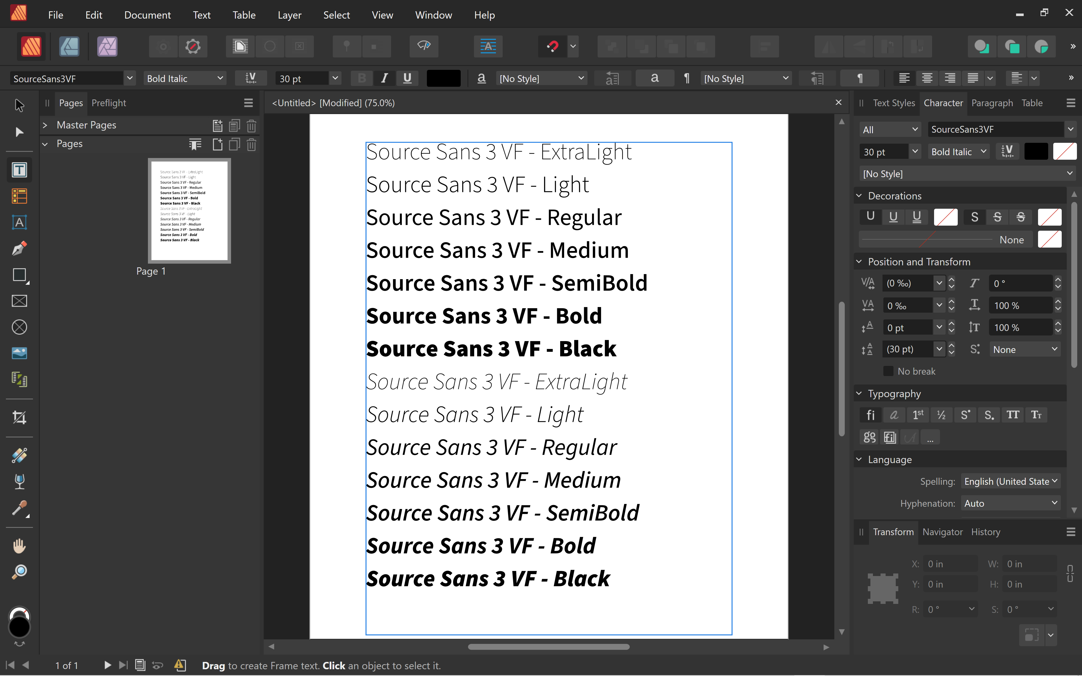Select the Table tool
Viewport: 1082px width, 676px height.
[19, 196]
